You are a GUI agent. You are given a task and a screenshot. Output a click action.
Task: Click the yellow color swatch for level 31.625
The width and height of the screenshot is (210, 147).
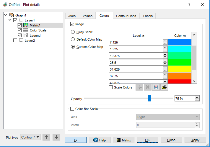point(180,69)
